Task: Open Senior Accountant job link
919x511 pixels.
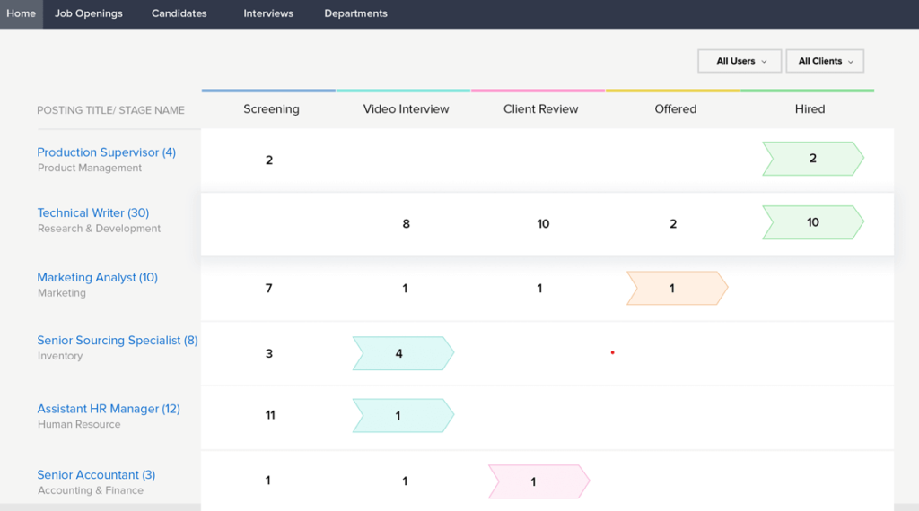Action: click(96, 475)
